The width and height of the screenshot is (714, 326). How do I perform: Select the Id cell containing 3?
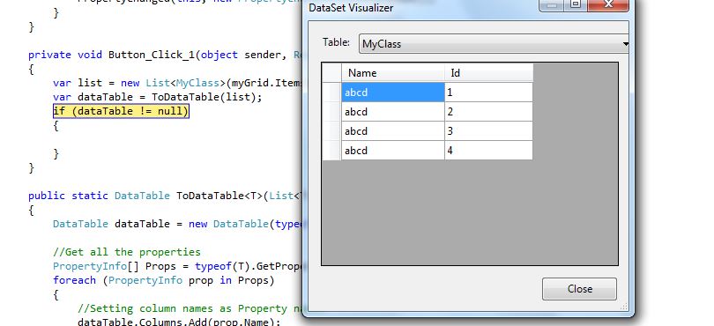(488, 131)
